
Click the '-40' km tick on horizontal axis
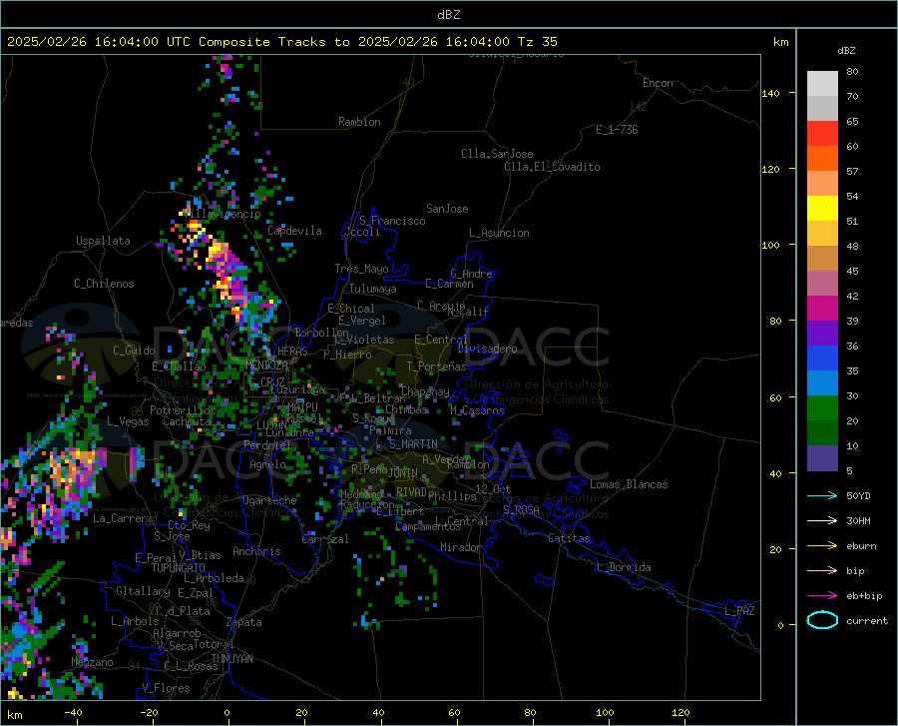pyautogui.click(x=73, y=712)
